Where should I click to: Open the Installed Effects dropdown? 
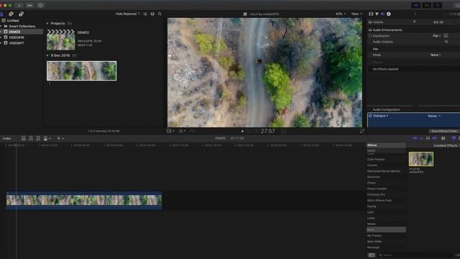coord(446,145)
